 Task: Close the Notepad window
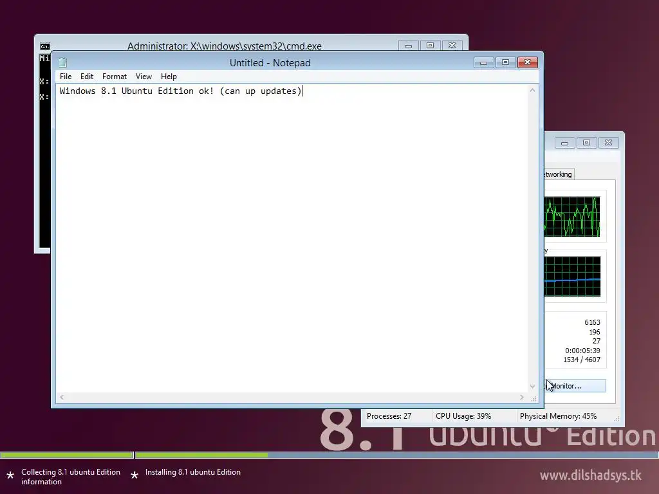pos(528,62)
